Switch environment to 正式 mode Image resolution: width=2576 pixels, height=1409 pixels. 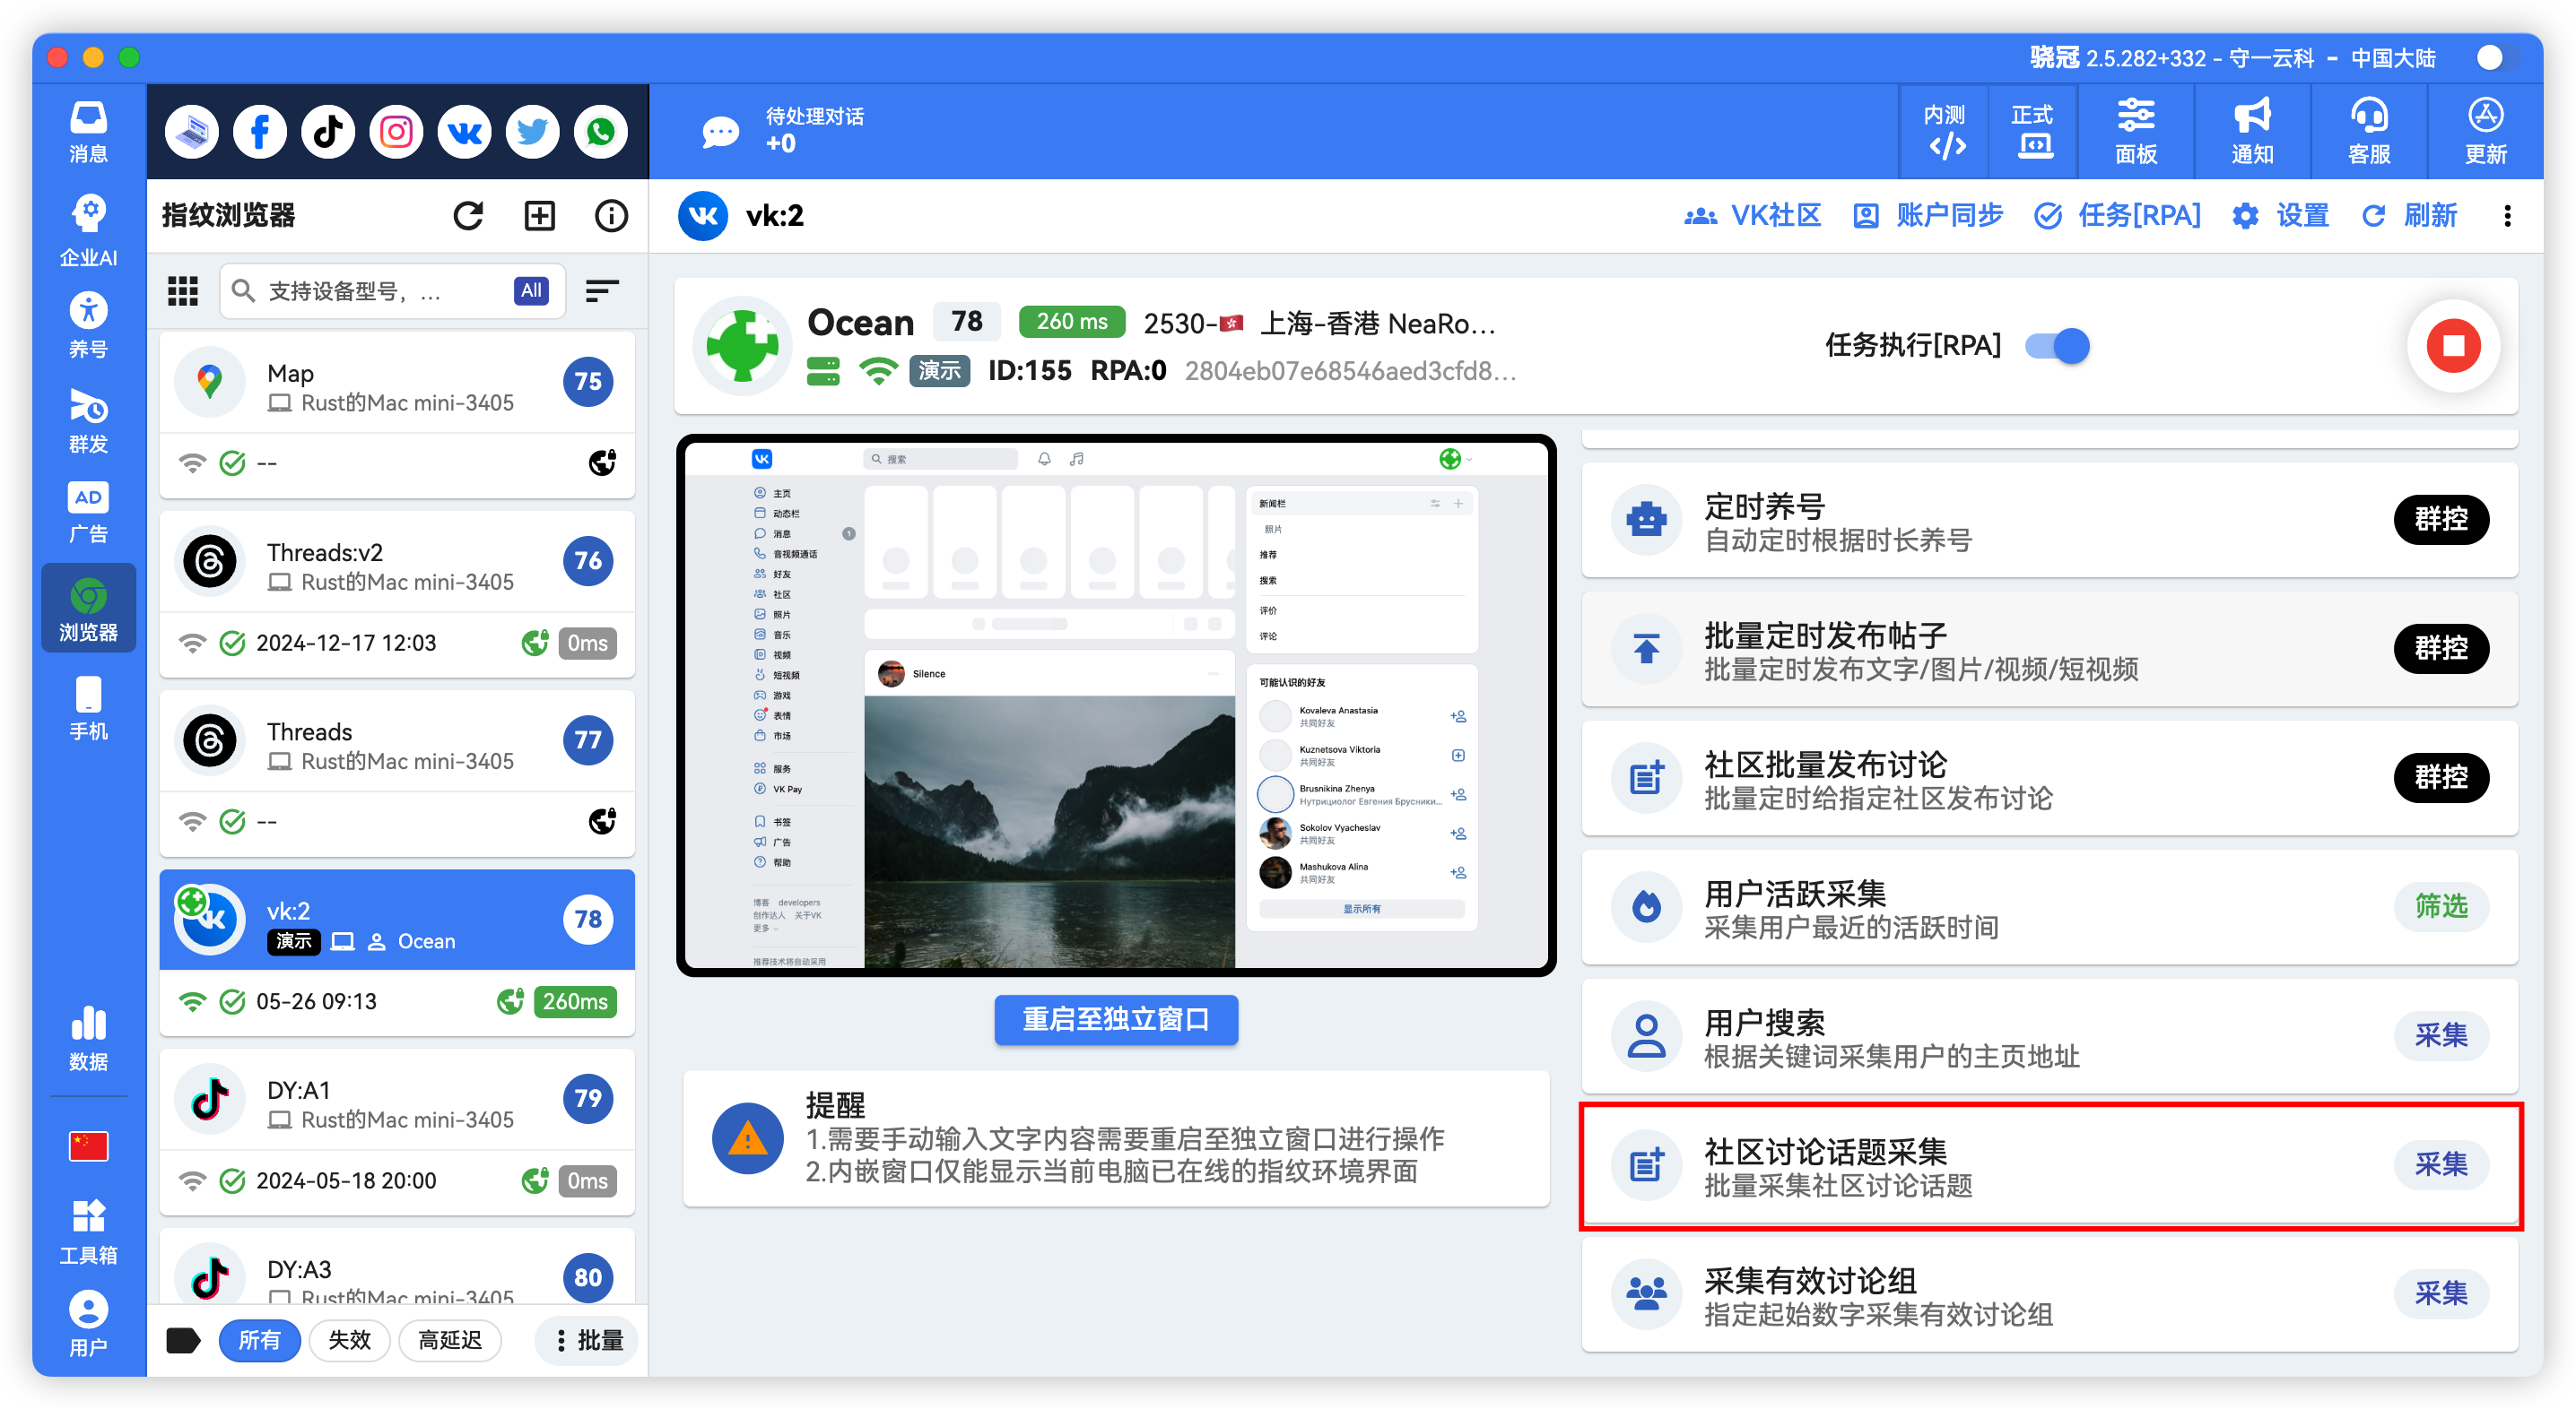click(2033, 131)
